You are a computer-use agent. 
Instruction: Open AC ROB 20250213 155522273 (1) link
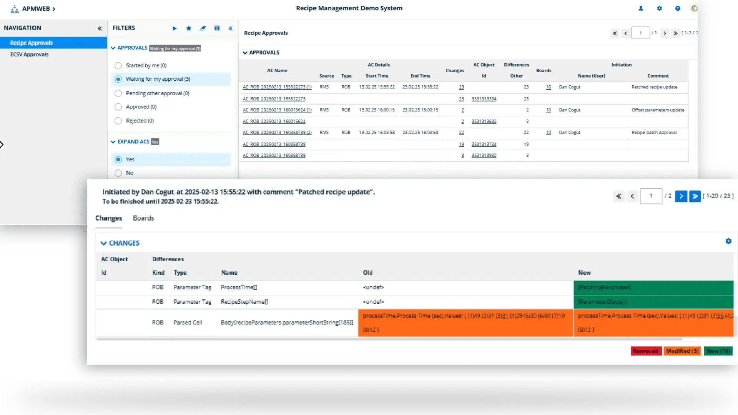coord(277,87)
